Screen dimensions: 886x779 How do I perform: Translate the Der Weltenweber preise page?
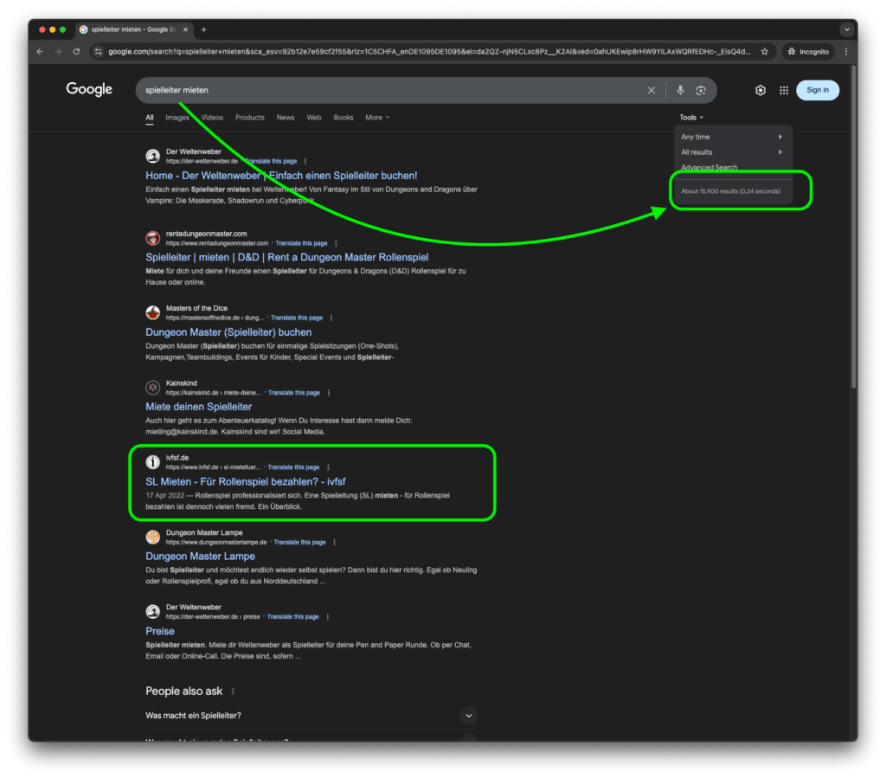point(292,617)
